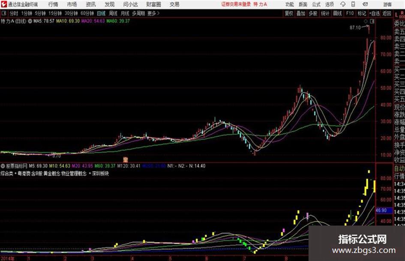
Task: Switch to 分时 period
Action: click(x=14, y=13)
